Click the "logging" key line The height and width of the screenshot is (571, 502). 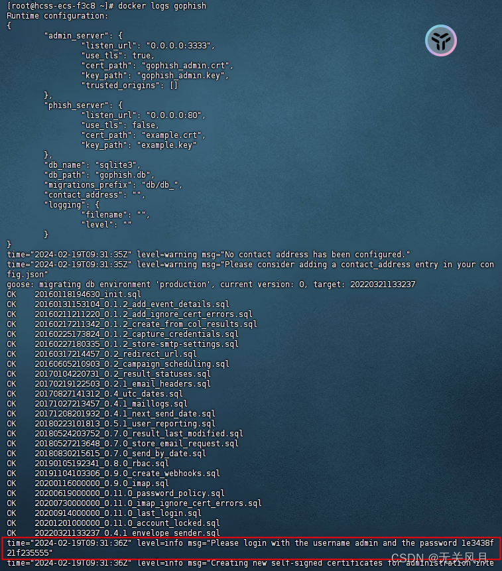click(72, 205)
